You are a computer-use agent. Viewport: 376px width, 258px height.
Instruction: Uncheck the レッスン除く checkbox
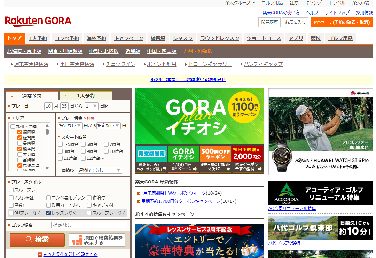coord(49,213)
